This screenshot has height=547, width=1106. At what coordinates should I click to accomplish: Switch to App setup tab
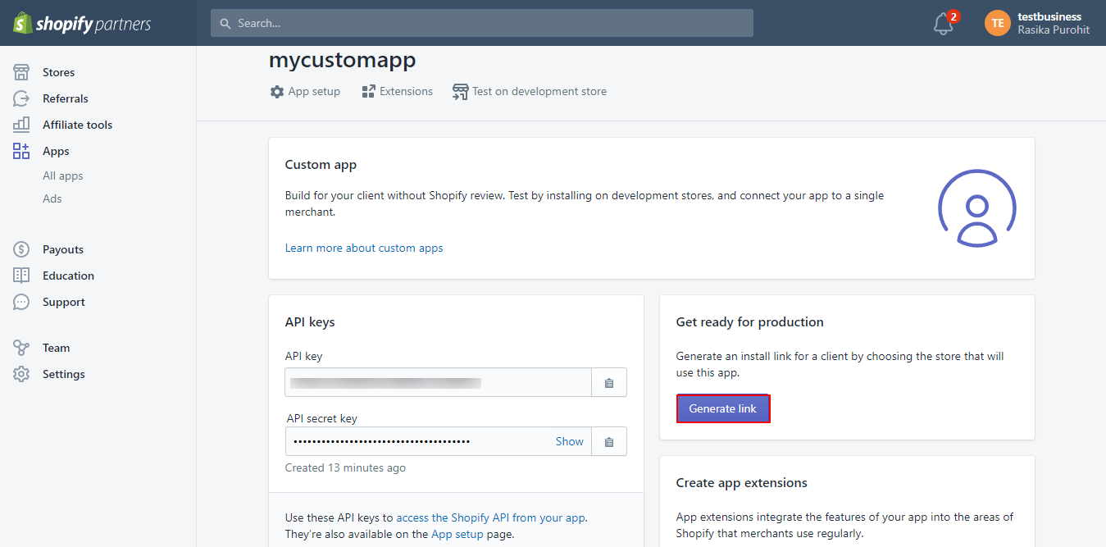305,92
